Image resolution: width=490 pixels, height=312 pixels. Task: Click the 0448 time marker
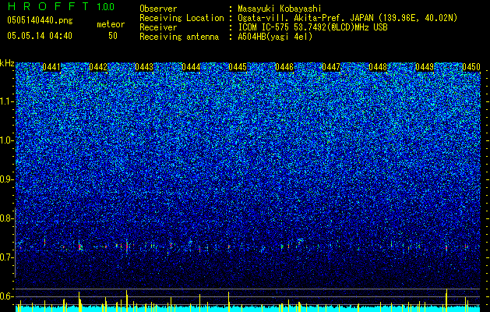(x=378, y=67)
